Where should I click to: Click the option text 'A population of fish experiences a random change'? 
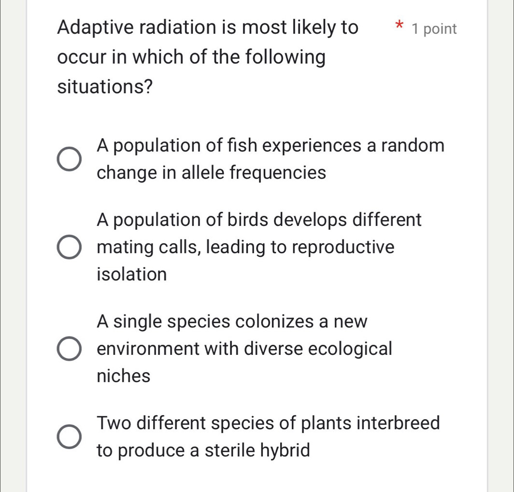pos(271,146)
